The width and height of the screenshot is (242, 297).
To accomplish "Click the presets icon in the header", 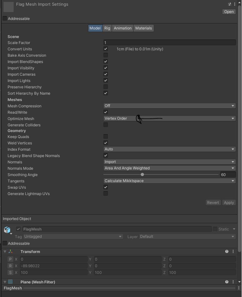I will tap(229, 4).
